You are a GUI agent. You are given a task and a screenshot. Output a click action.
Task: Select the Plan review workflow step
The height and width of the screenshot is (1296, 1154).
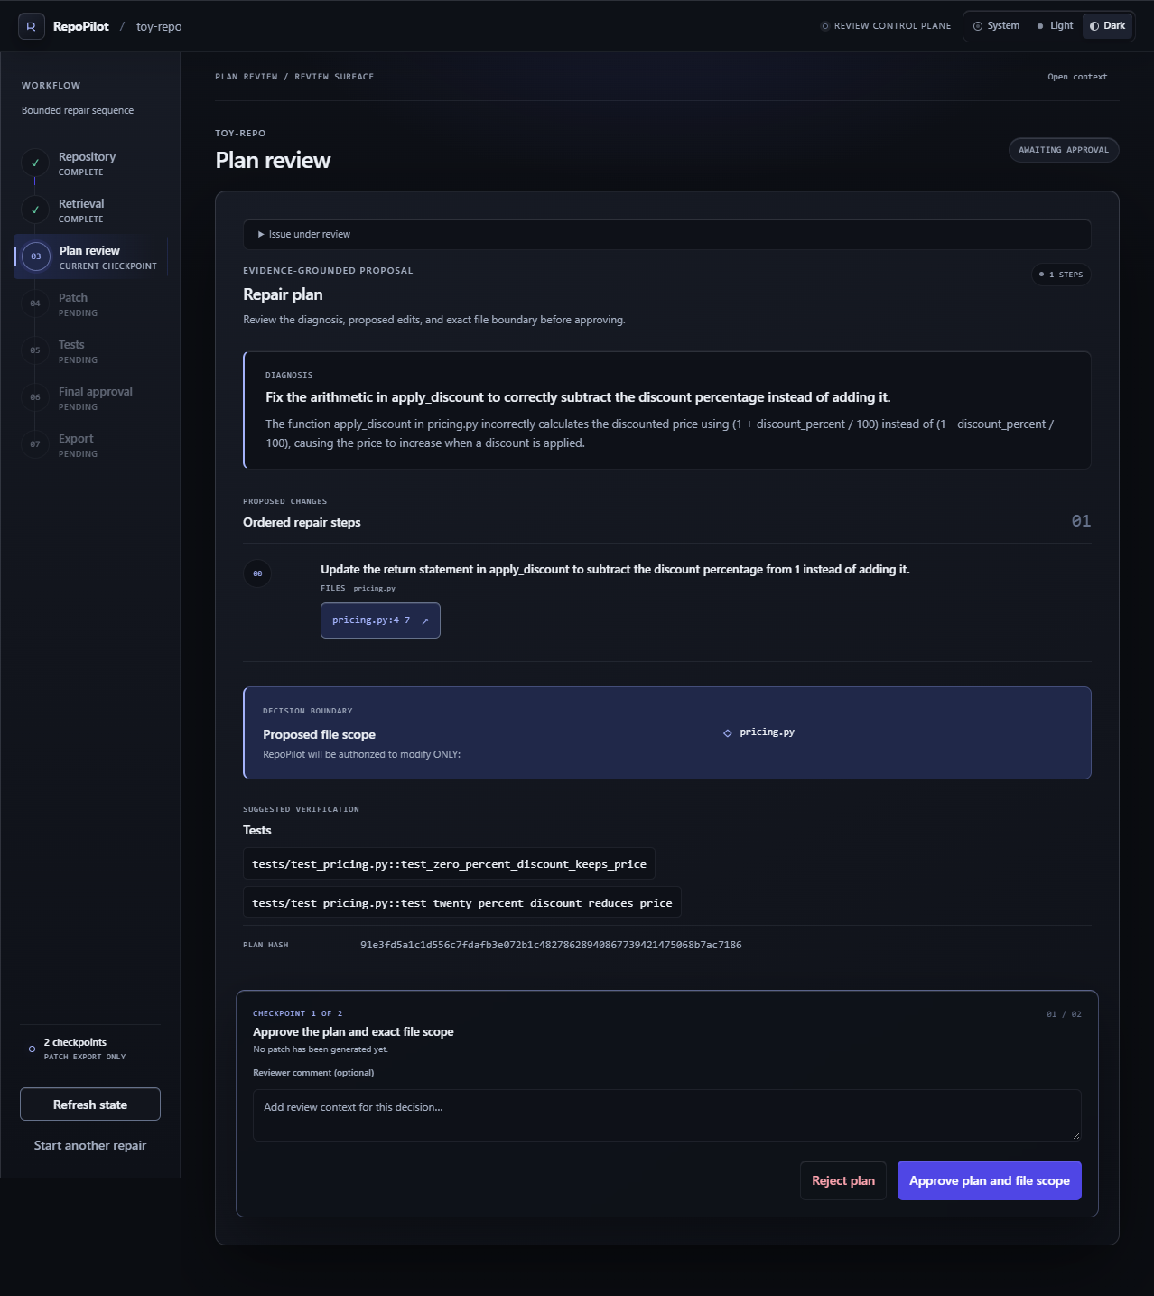point(90,256)
